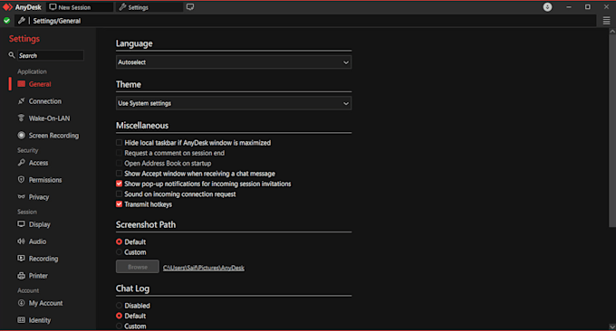Click the Display monitor icon
The height and width of the screenshot is (331, 616).
point(21,224)
